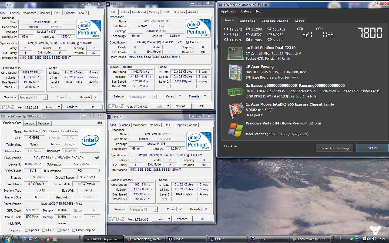Expand the Tools arrow in the leftmost CPU-Z window
The height and width of the screenshot is (243, 389).
(59, 107)
